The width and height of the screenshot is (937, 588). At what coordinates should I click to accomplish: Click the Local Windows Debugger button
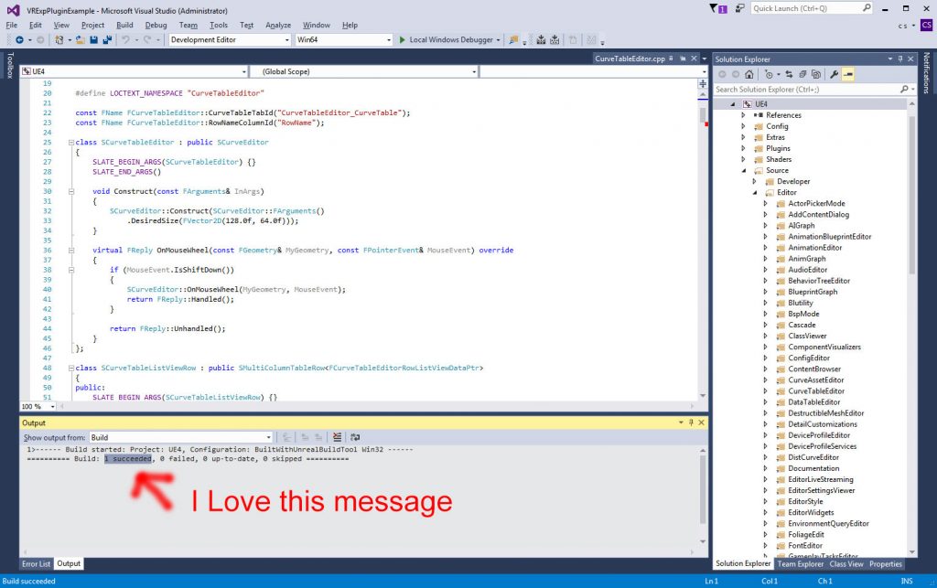(451, 40)
